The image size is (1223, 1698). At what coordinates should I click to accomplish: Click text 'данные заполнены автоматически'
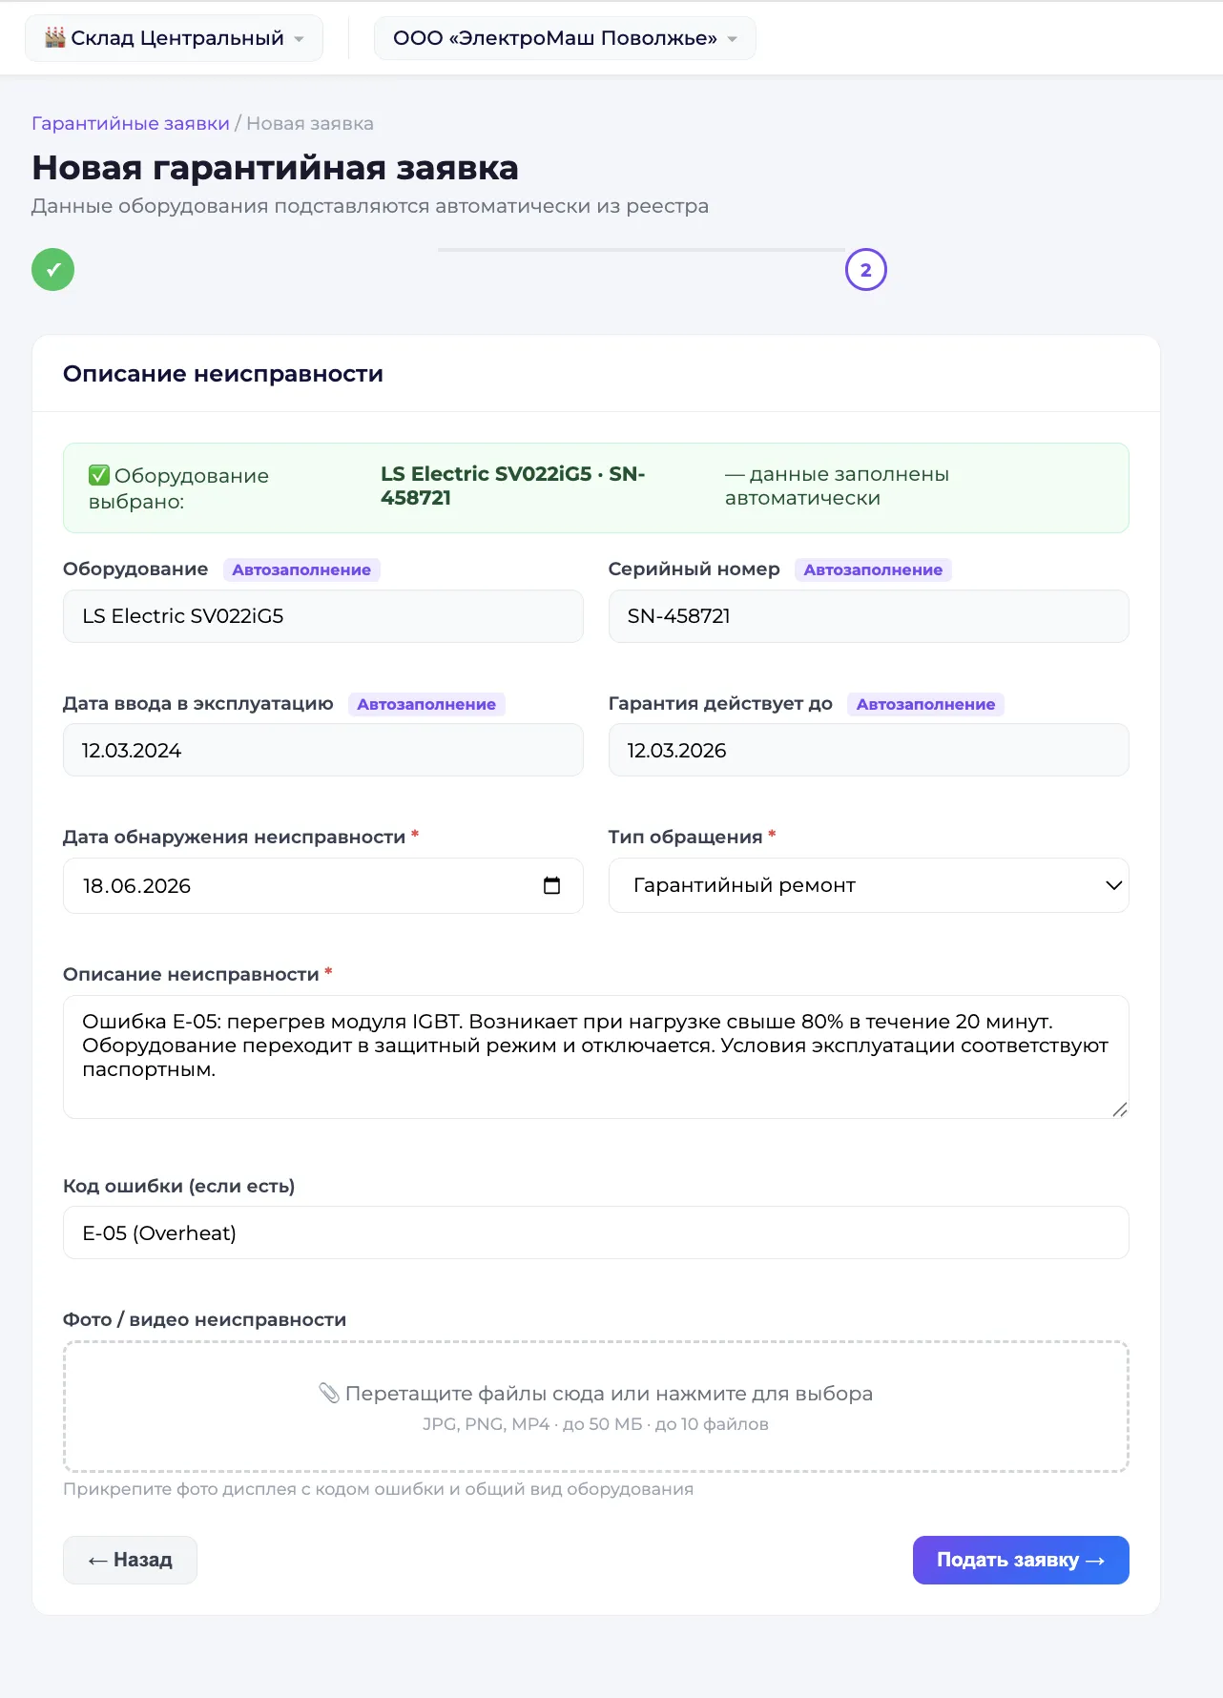coord(837,486)
